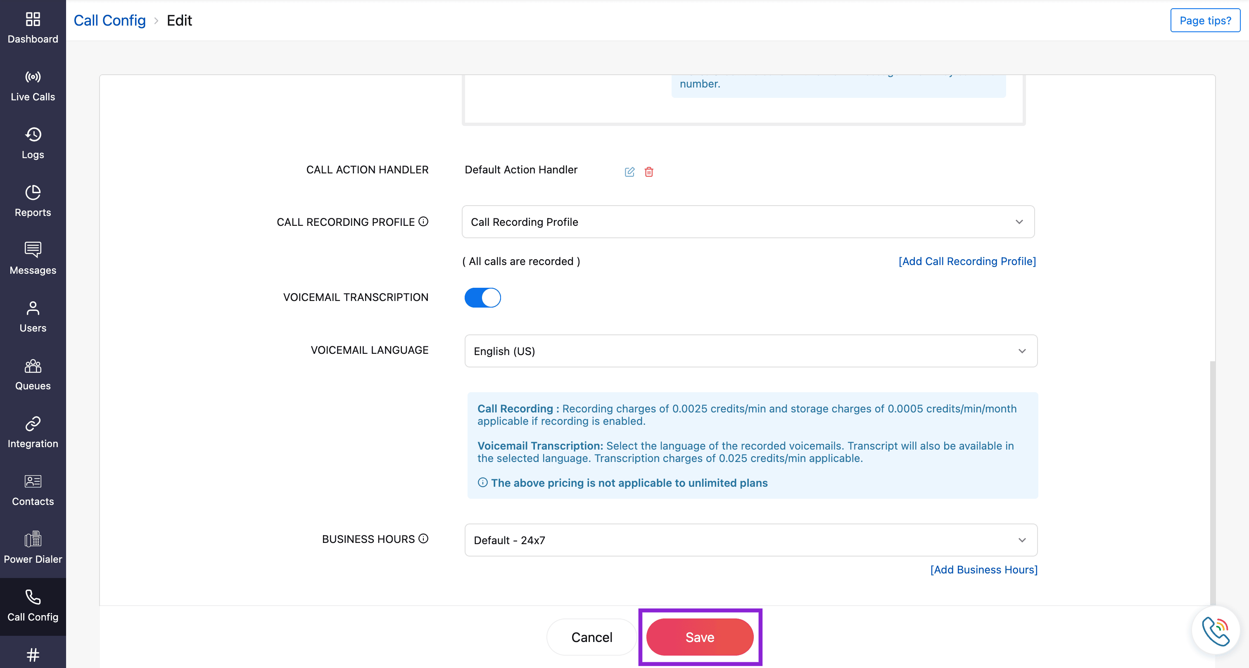The height and width of the screenshot is (668, 1249).
Task: Go to Power Dialer in sidebar
Action: [x=33, y=548]
